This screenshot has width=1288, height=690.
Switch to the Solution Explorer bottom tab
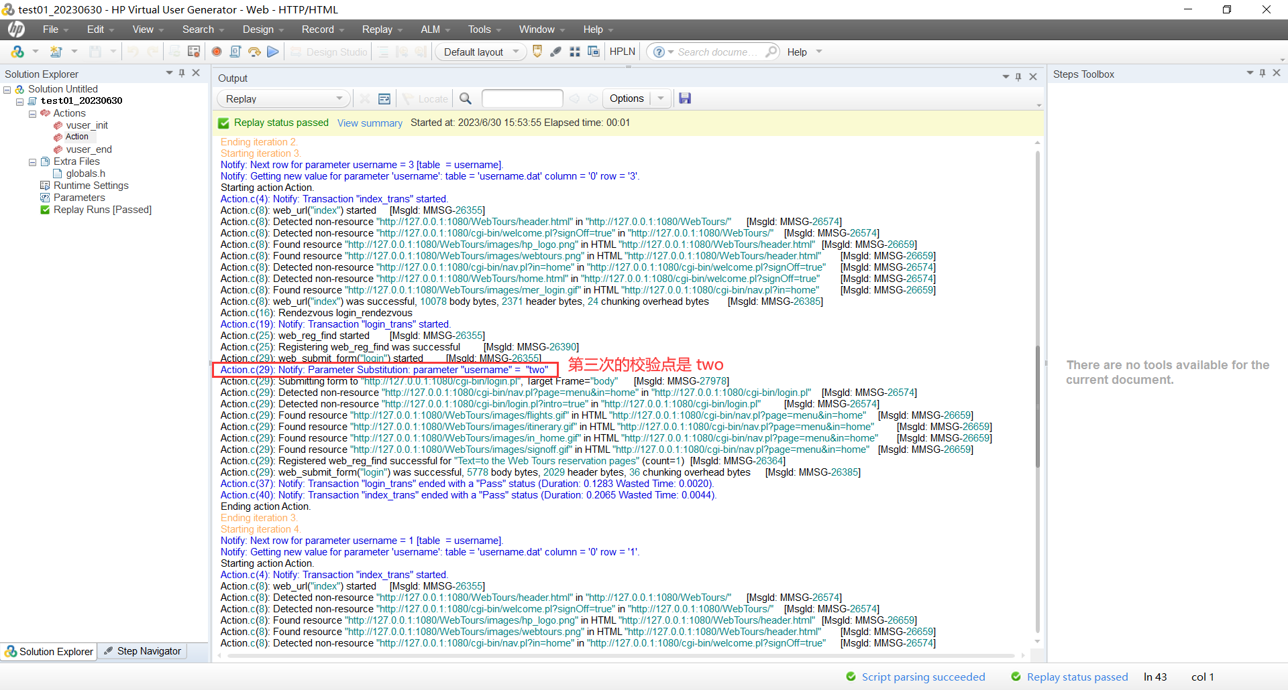tap(49, 651)
